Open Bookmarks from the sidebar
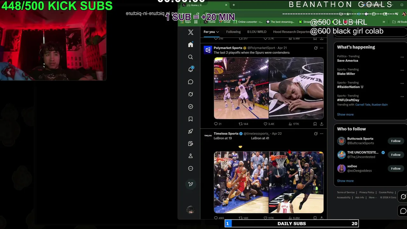 click(190, 119)
